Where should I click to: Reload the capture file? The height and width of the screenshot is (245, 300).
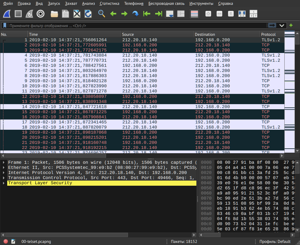(88, 14)
